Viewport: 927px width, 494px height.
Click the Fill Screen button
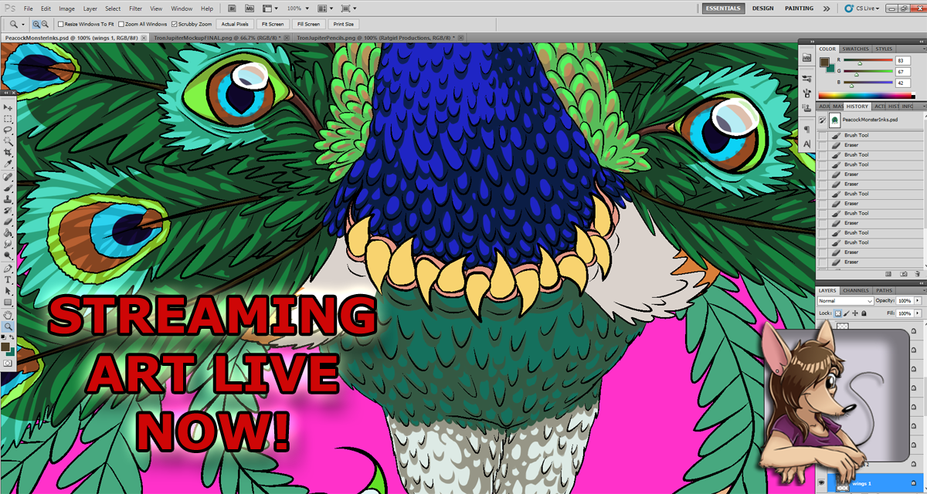(307, 24)
